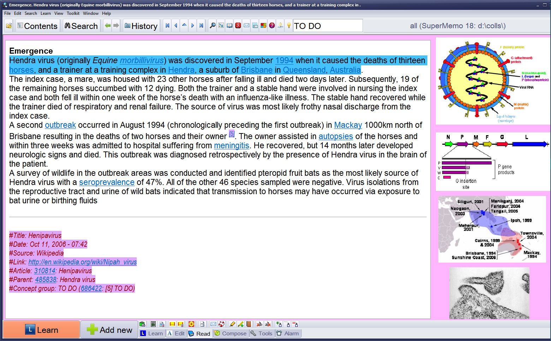Click the virus structure diagram image
551x341 pixels.
[493, 81]
